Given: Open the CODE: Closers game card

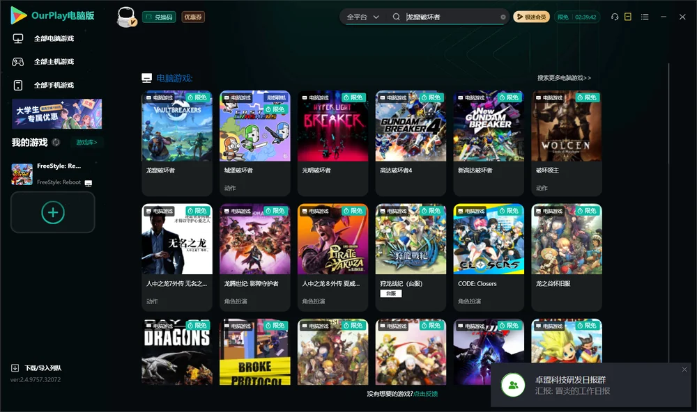Looking at the screenshot, I should click(489, 257).
